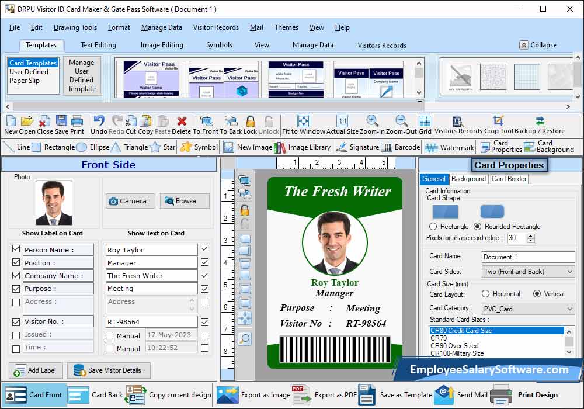Image resolution: width=584 pixels, height=409 pixels.
Task: Check the Manual date checkbox beside 17-May-2023
Action: [110, 335]
